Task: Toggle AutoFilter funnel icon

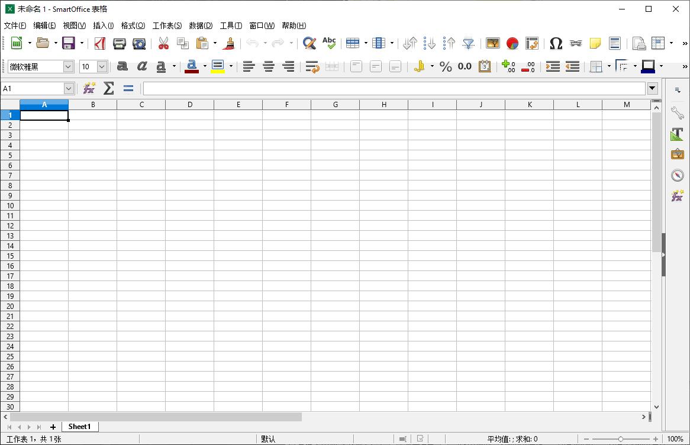Action: pos(468,43)
